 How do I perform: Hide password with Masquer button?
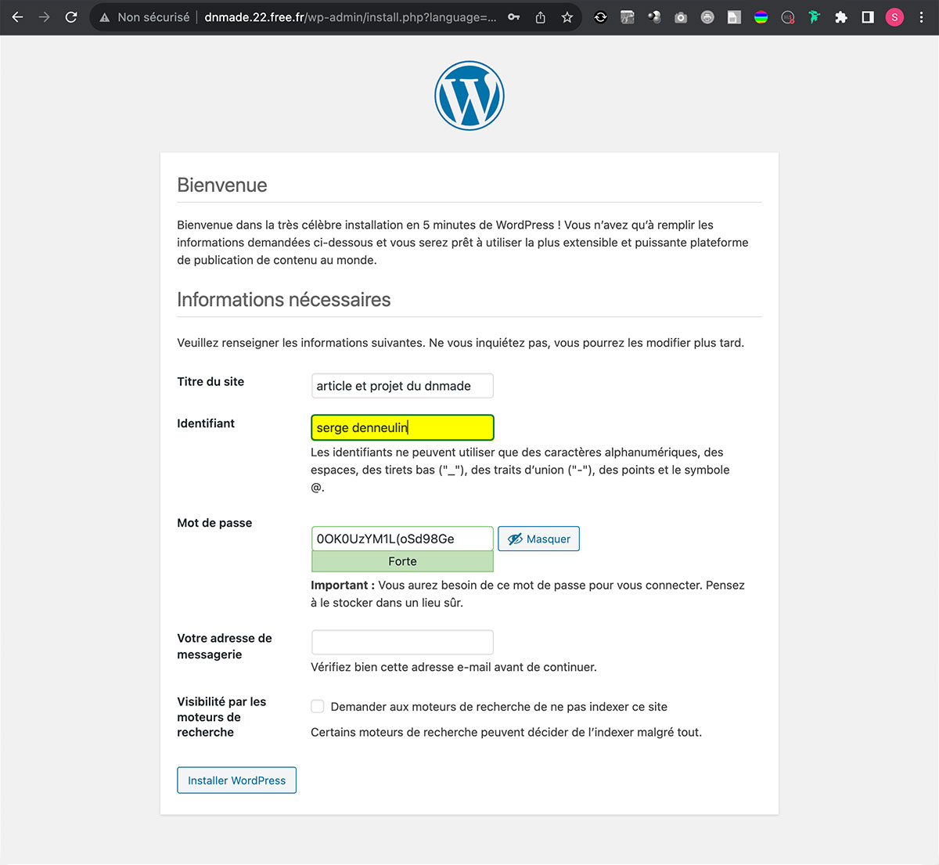pos(538,539)
